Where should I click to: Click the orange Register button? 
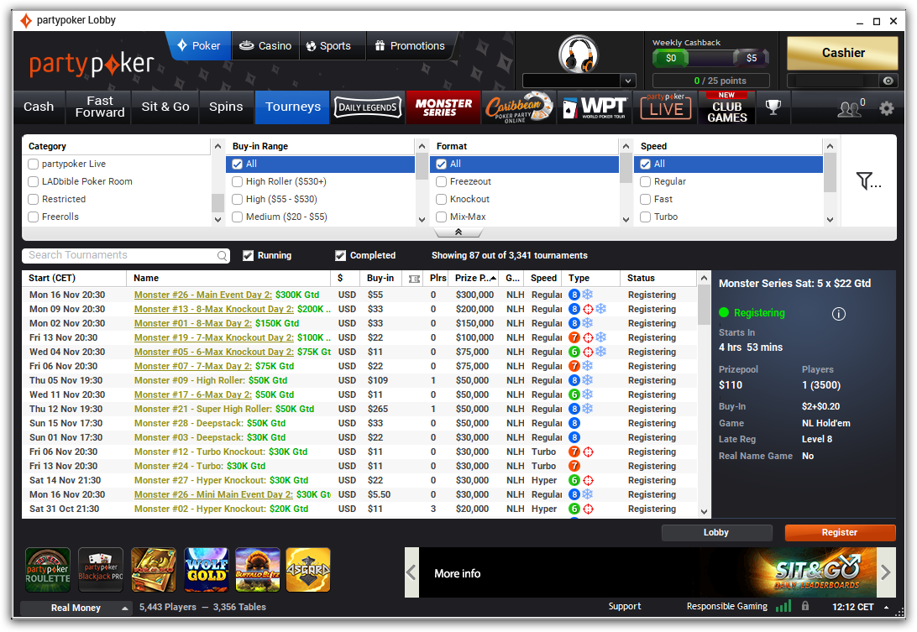[x=840, y=532]
